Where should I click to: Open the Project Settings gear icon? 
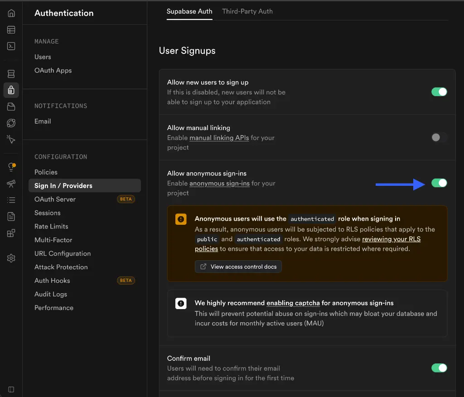pyautogui.click(x=11, y=258)
